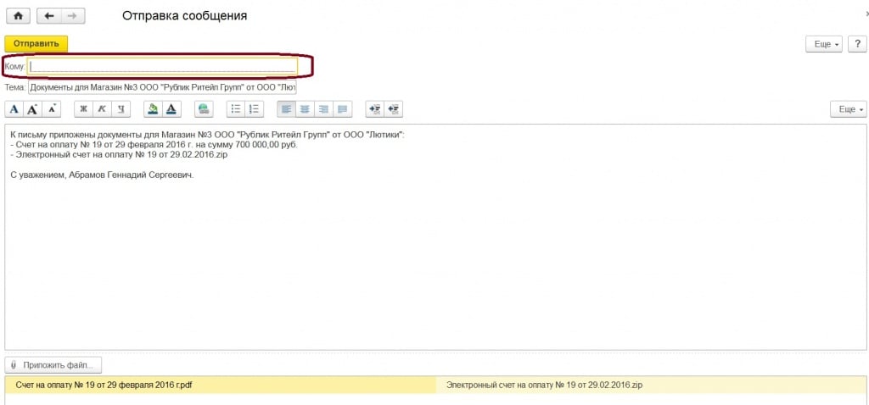Viewport: 869px width, 405px height.
Task: Decrease font size in toolbar
Action: pyautogui.click(x=52, y=109)
